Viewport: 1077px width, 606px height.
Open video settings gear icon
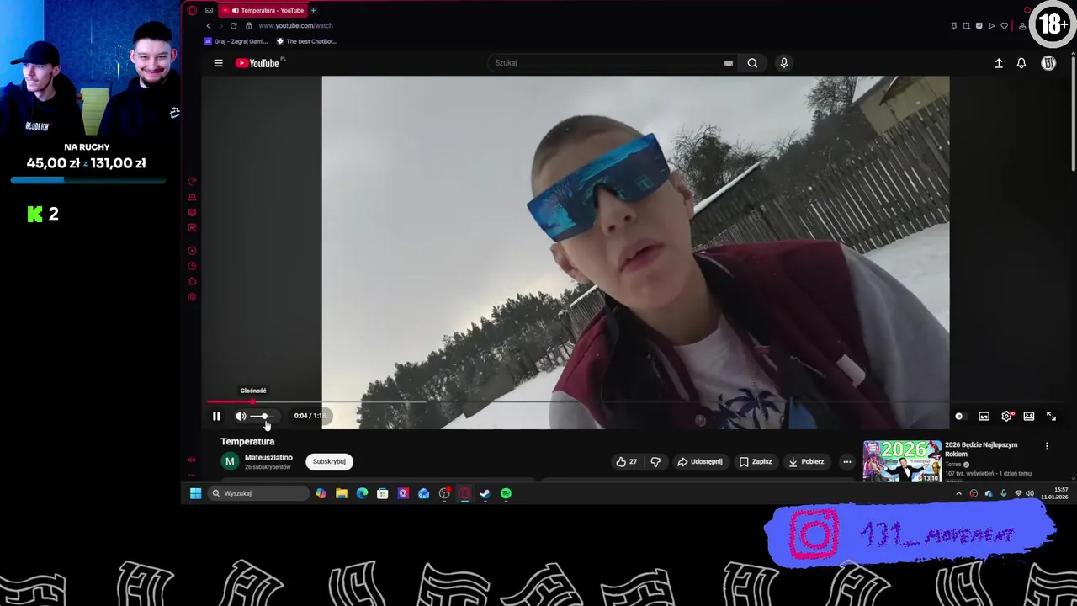click(1006, 416)
